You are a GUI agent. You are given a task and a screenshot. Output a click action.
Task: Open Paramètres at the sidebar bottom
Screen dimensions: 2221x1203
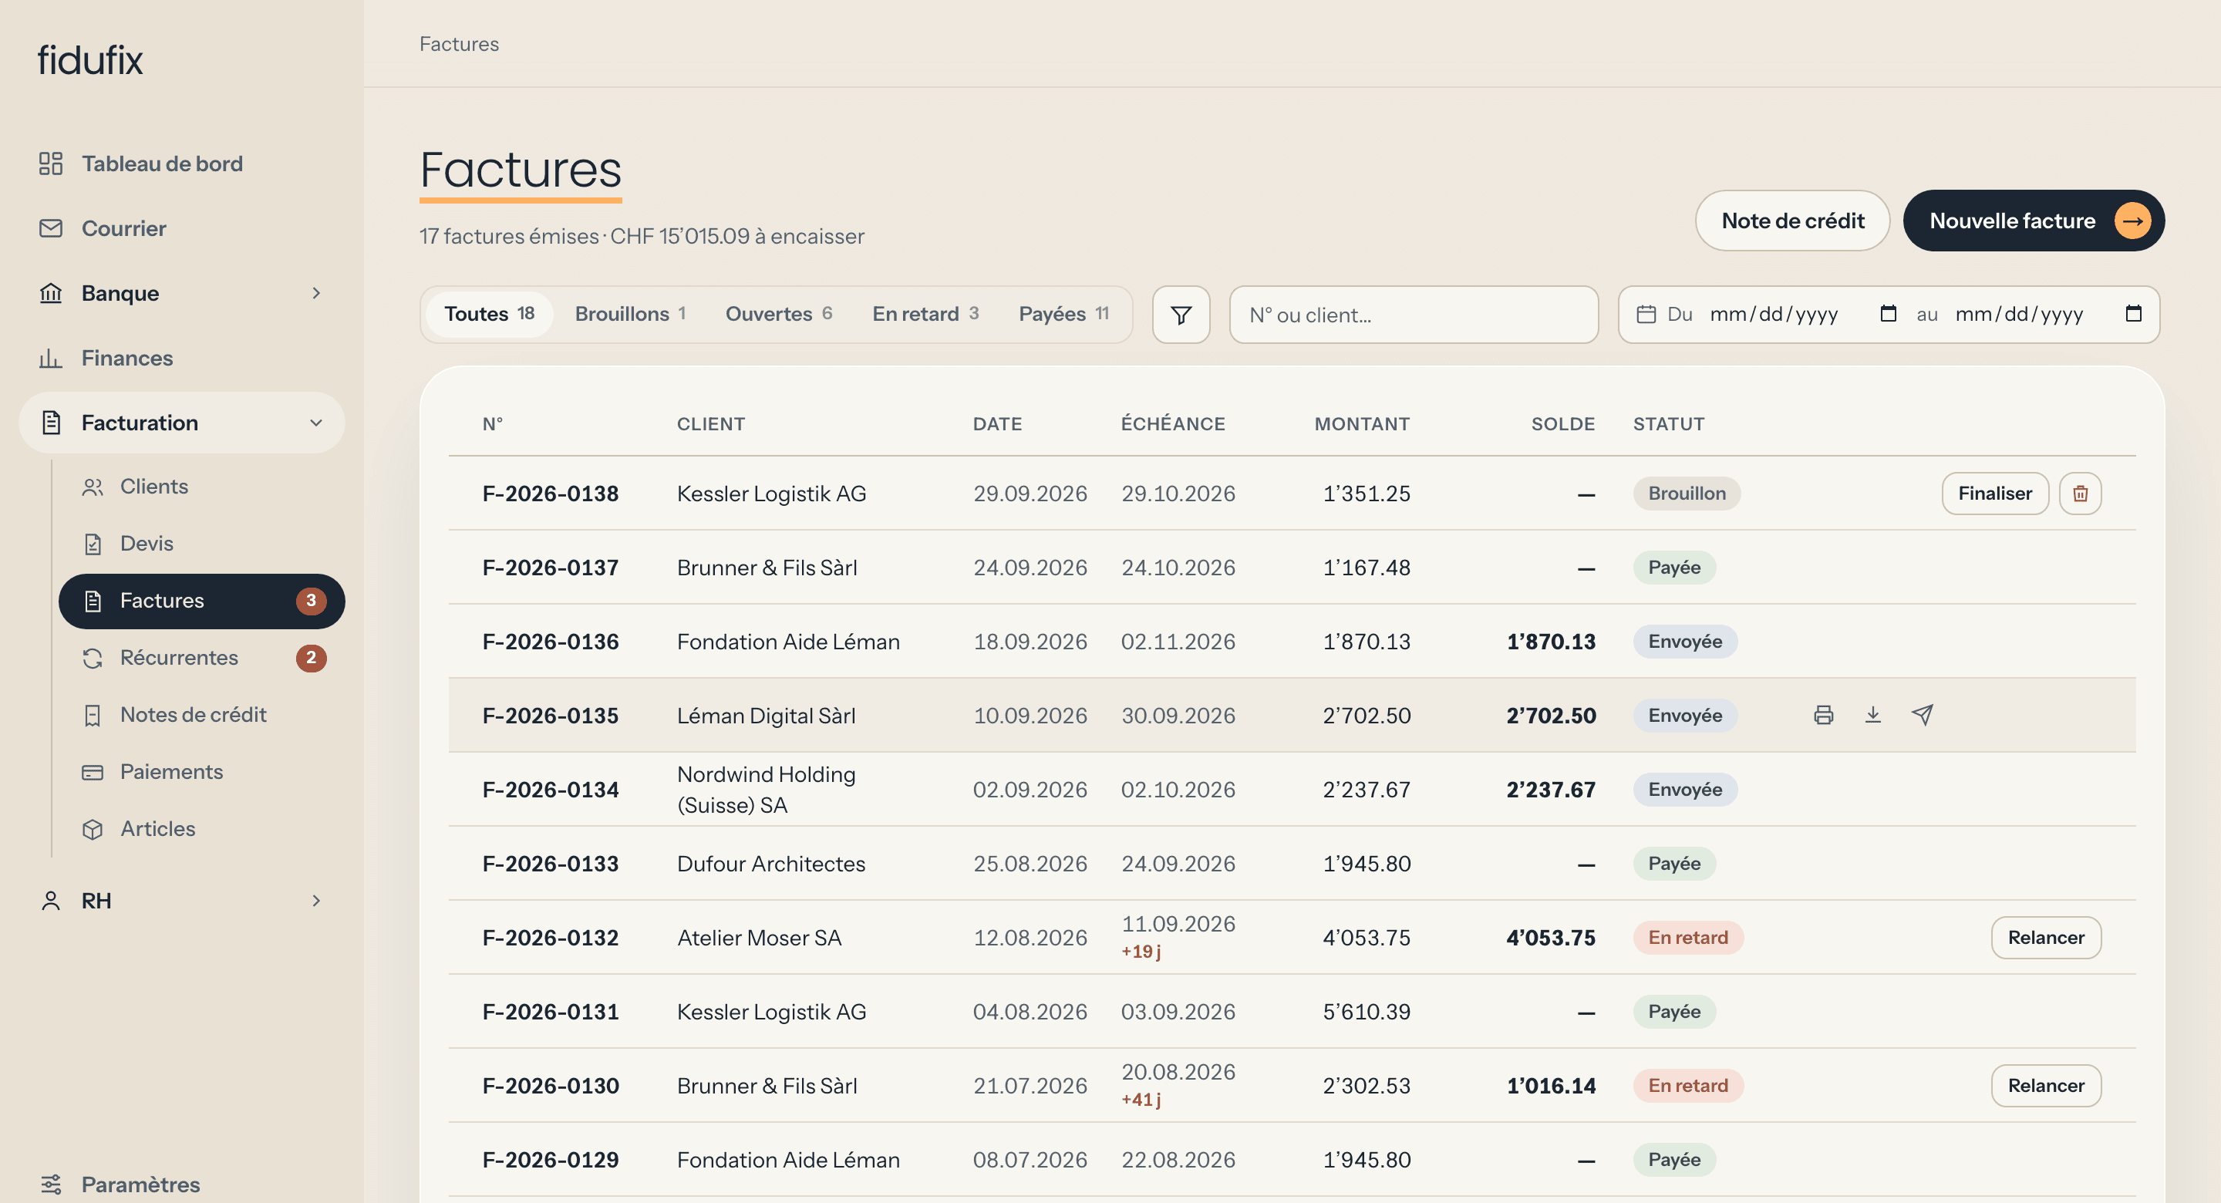[182, 1184]
